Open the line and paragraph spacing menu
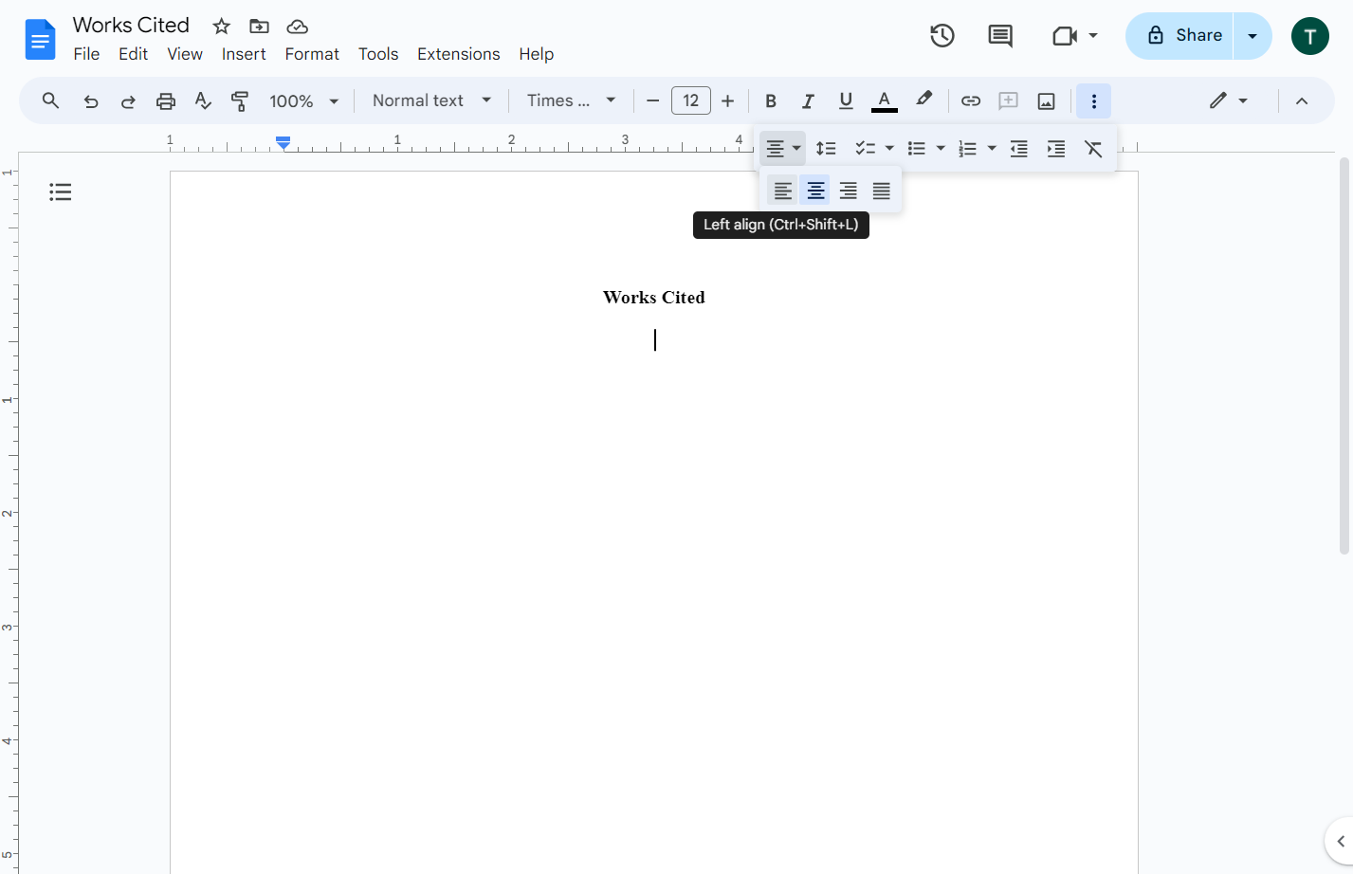Viewport: 1353px width, 874px height. 827,149
